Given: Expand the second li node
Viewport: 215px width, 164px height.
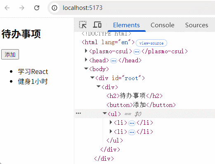Looking at the screenshot, I should 111,131.
